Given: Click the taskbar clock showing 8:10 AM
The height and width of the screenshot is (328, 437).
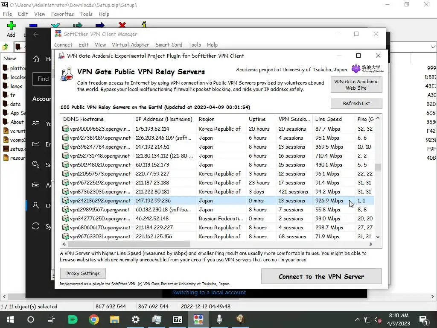Looking at the screenshot, I should pos(399,319).
